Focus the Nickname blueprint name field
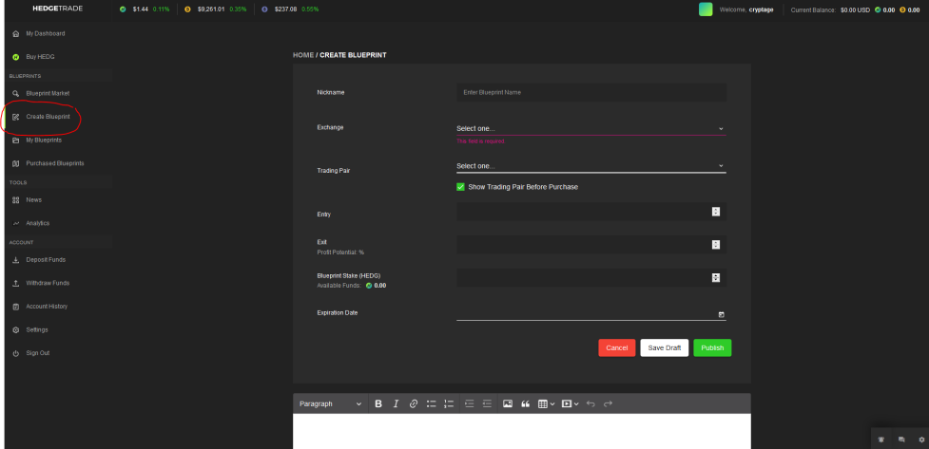The image size is (929, 449). [590, 92]
